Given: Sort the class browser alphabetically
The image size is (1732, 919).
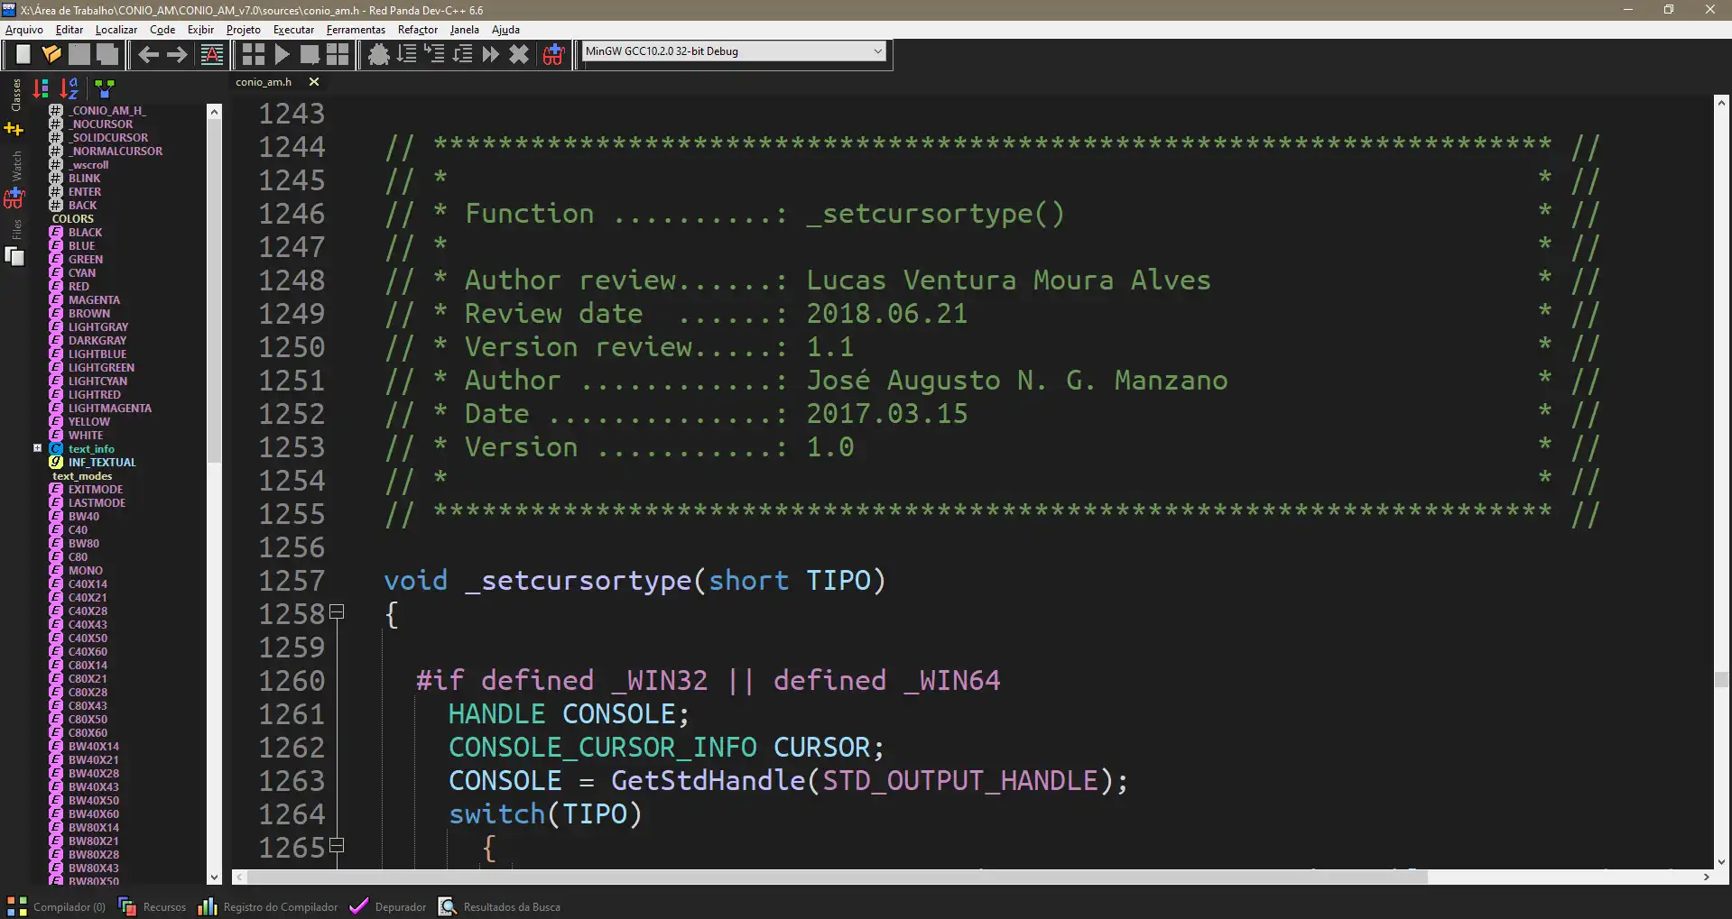Looking at the screenshot, I should [x=69, y=88].
